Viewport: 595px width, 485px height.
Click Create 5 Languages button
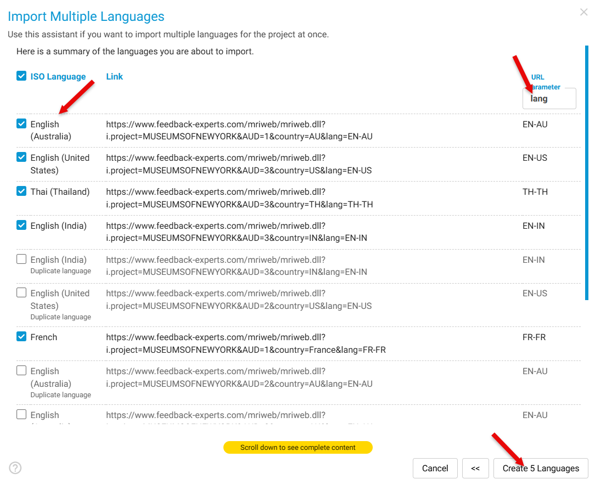(541, 469)
